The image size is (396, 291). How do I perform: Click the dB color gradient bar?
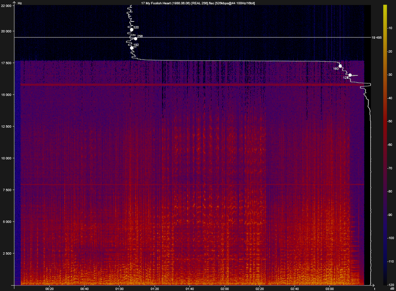[x=385, y=145]
